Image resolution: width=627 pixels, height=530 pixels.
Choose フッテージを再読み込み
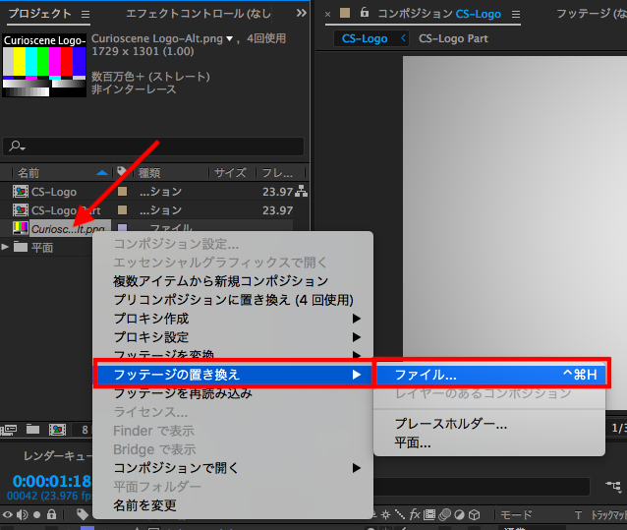pos(183,393)
